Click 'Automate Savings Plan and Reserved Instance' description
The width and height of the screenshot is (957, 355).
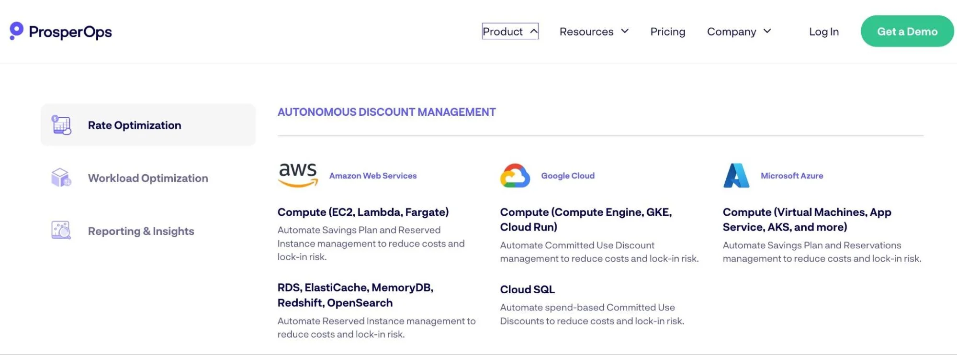click(371, 244)
